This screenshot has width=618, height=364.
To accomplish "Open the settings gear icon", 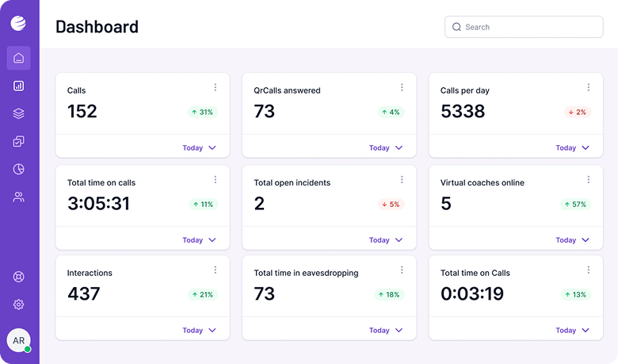I will pos(18,305).
